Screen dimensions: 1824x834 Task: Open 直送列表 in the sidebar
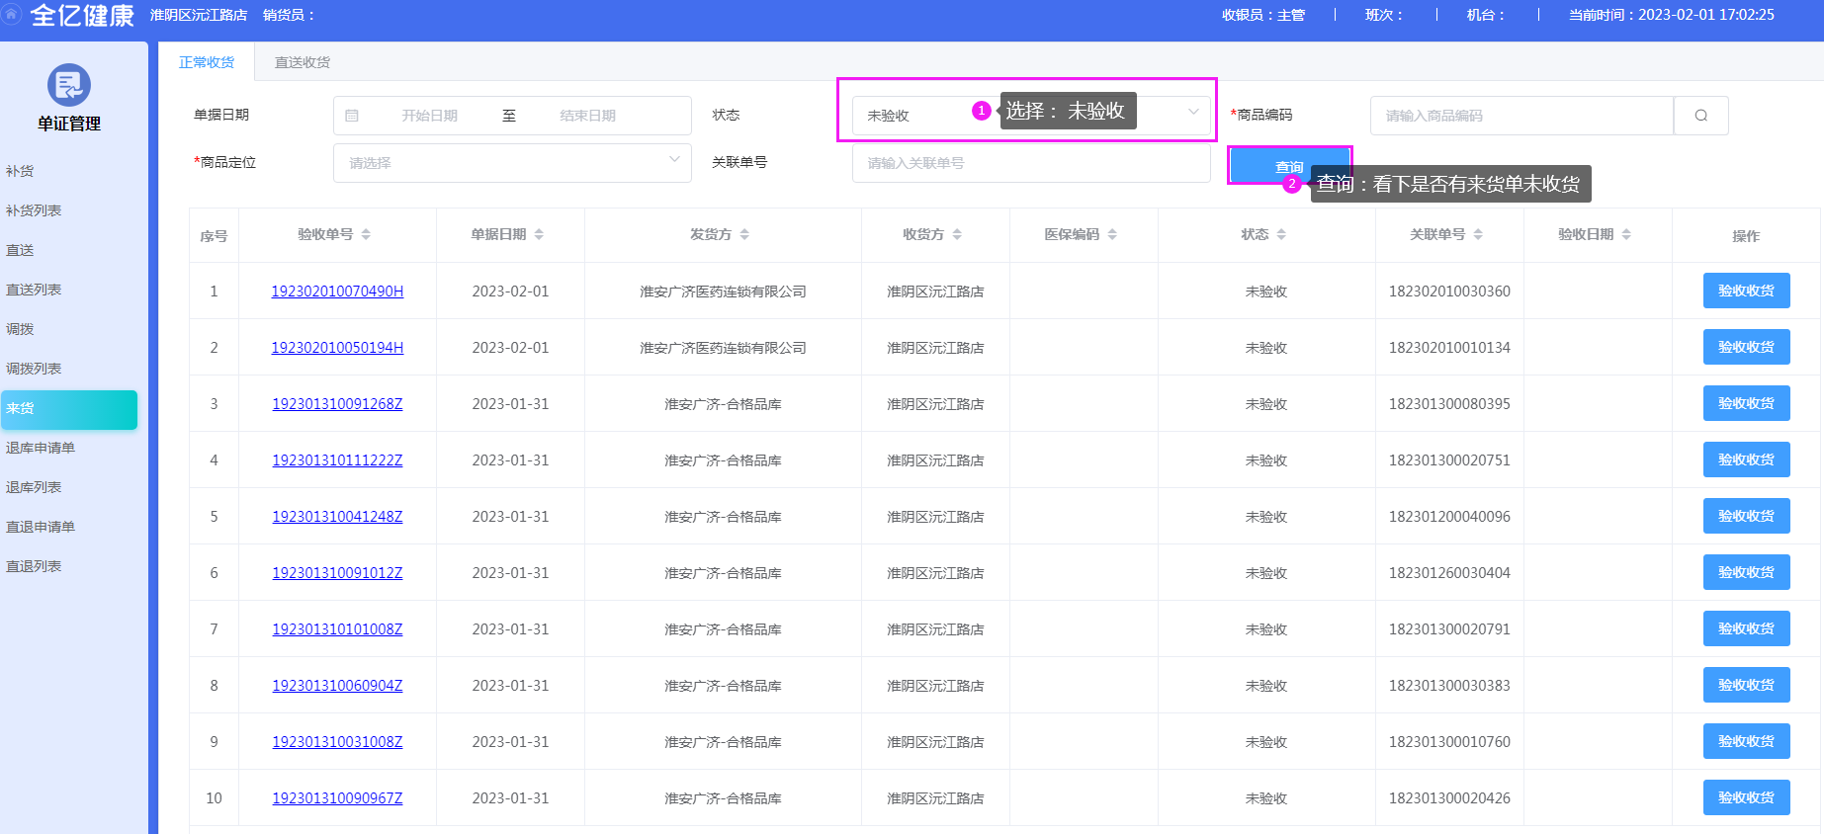34,290
